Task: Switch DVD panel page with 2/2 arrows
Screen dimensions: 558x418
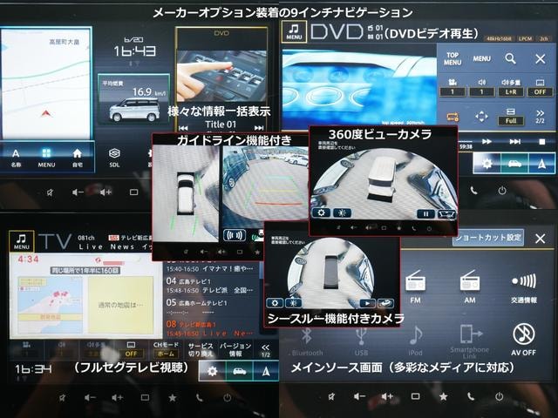Action: (540, 117)
